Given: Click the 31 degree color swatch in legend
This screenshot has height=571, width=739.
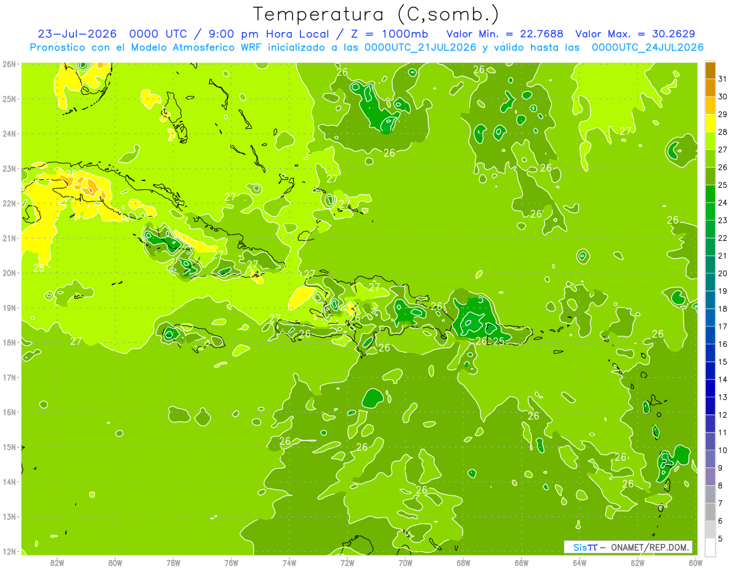Looking at the screenshot, I should tap(709, 70).
